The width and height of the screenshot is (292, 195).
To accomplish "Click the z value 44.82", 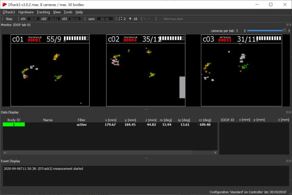I will 151,125.
